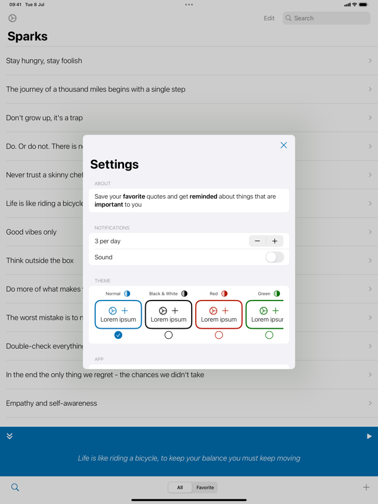378x504 pixels.
Task: Open chevron for 'Good vibes only' row
Action: tap(370, 232)
